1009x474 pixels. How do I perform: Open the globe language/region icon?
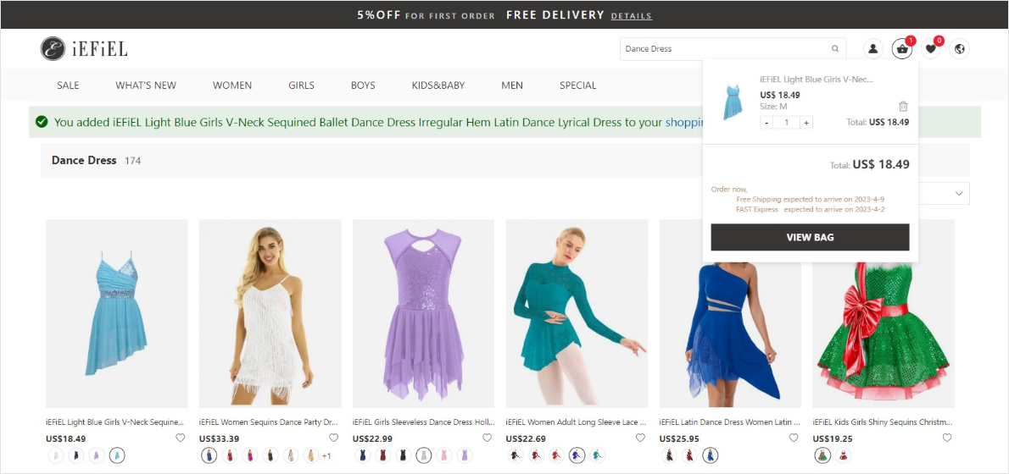[x=959, y=49]
